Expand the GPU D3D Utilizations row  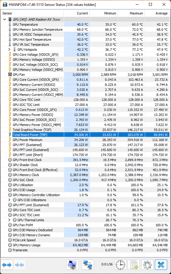[x=9, y=200]
